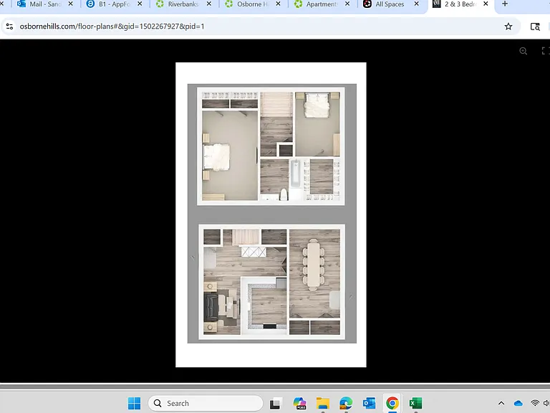Open File Explorer from taskbar
This screenshot has height=413, width=550.
click(x=323, y=403)
